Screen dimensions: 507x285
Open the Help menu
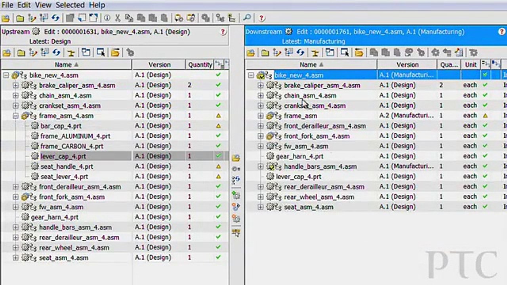97,5
